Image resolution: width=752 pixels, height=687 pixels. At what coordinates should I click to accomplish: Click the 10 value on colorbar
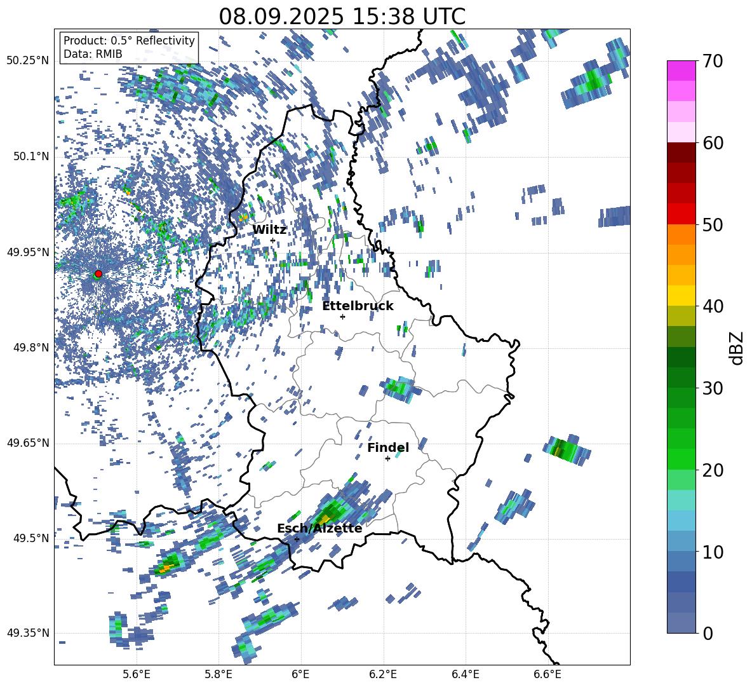tap(713, 552)
